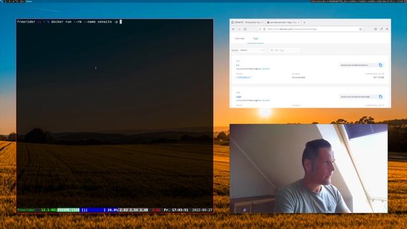
Task: Open the pusher username link for edge tag
Action: [x=265, y=101]
